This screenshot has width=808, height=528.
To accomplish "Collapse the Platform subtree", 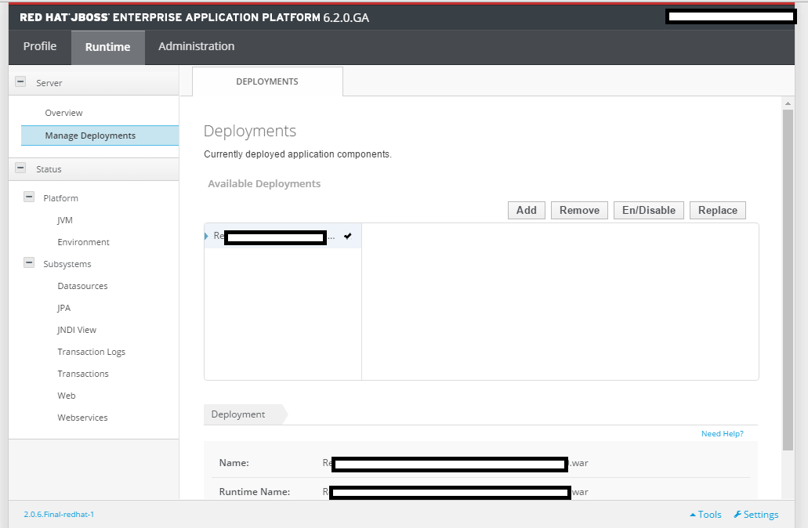I will pos(29,197).
